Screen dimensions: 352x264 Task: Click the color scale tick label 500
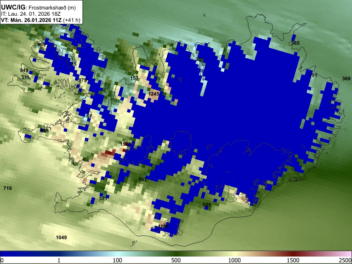tap(176, 260)
